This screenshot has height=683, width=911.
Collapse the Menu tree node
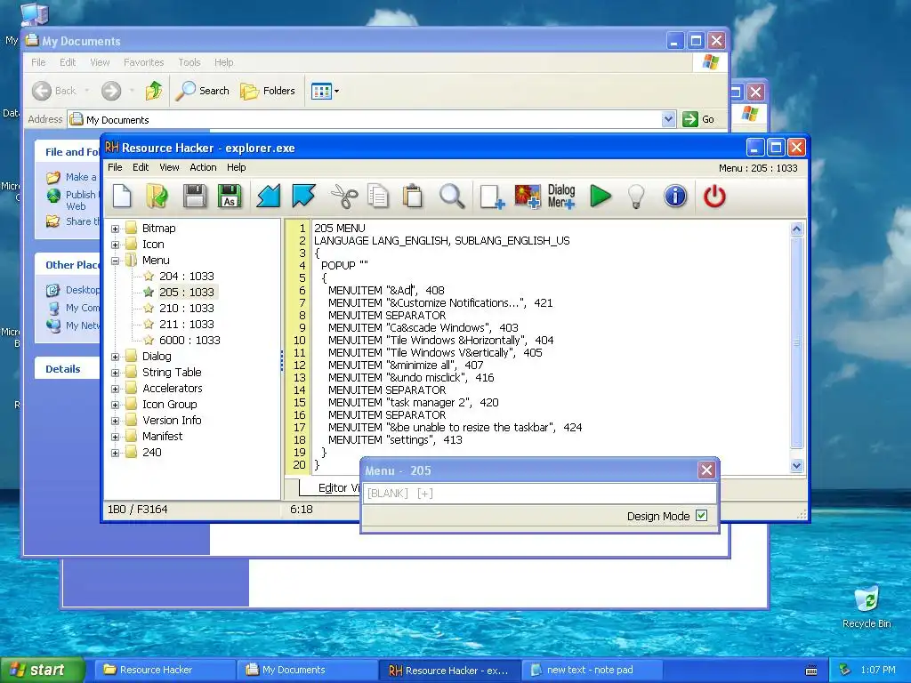[115, 261]
